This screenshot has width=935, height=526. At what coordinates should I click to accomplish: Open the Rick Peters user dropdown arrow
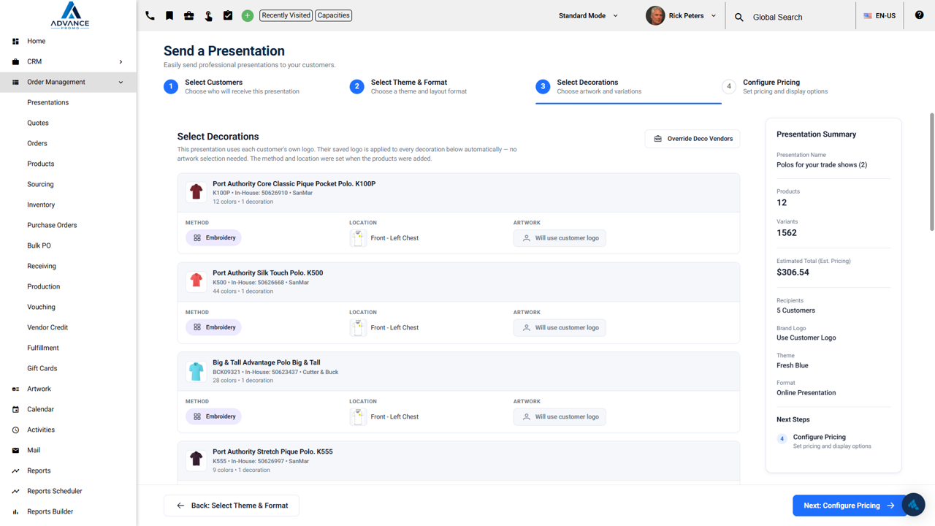(x=714, y=15)
